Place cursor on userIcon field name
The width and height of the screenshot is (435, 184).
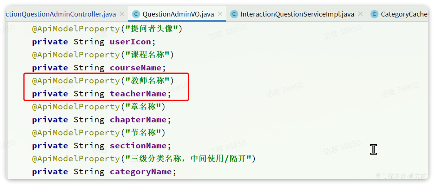click(x=130, y=42)
